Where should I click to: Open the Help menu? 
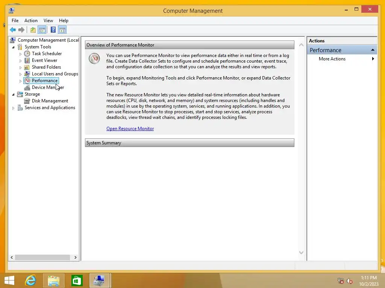coord(64,21)
